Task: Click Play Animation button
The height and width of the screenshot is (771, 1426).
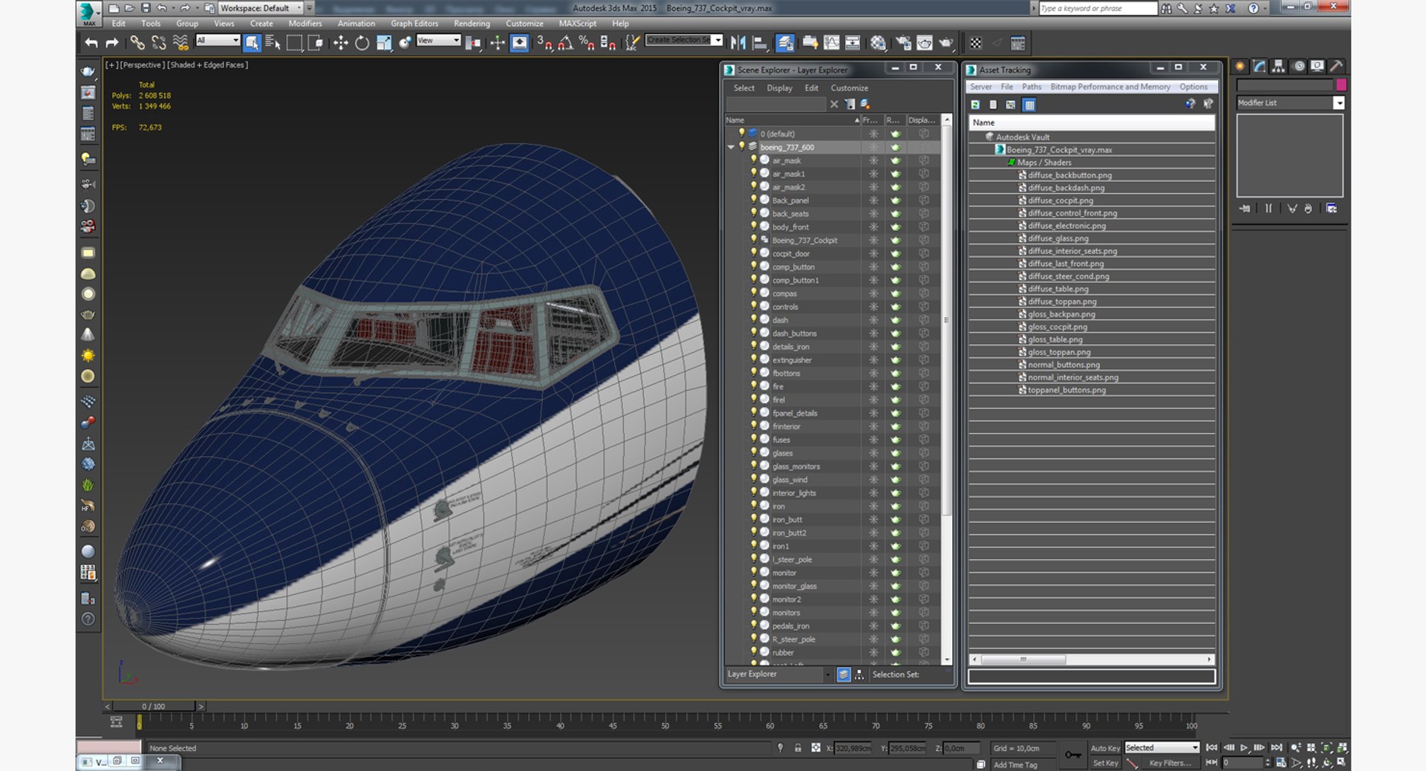Action: [1244, 748]
